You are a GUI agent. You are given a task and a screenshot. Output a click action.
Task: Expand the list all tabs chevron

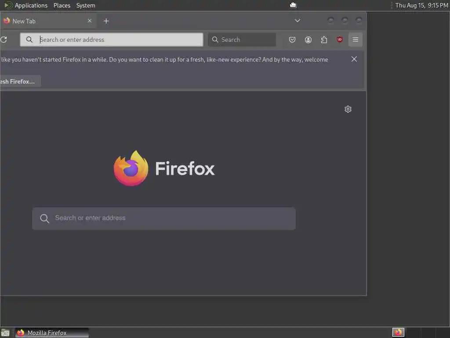[x=298, y=20]
